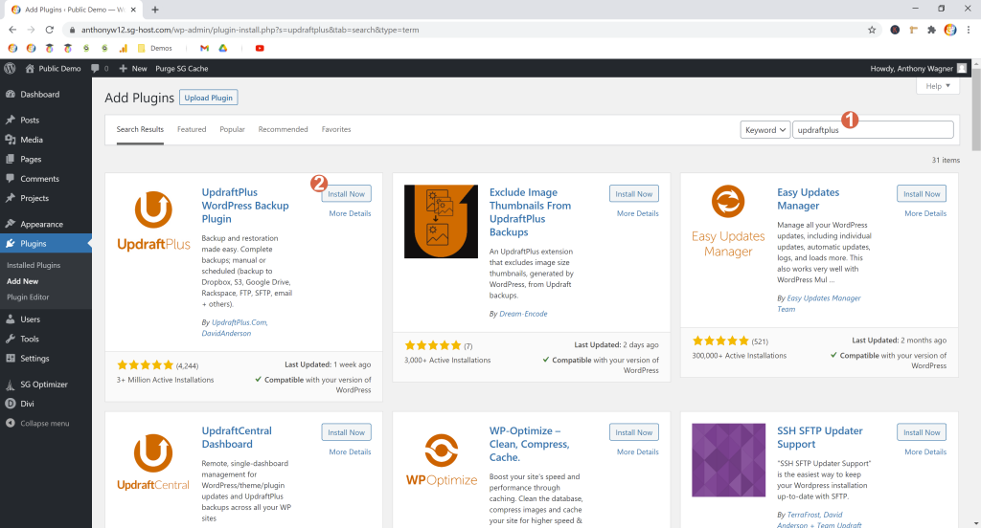Image resolution: width=981 pixels, height=528 pixels.
Task: Click the UpdraftPlus plugin logo thumbnail
Action: click(x=153, y=221)
